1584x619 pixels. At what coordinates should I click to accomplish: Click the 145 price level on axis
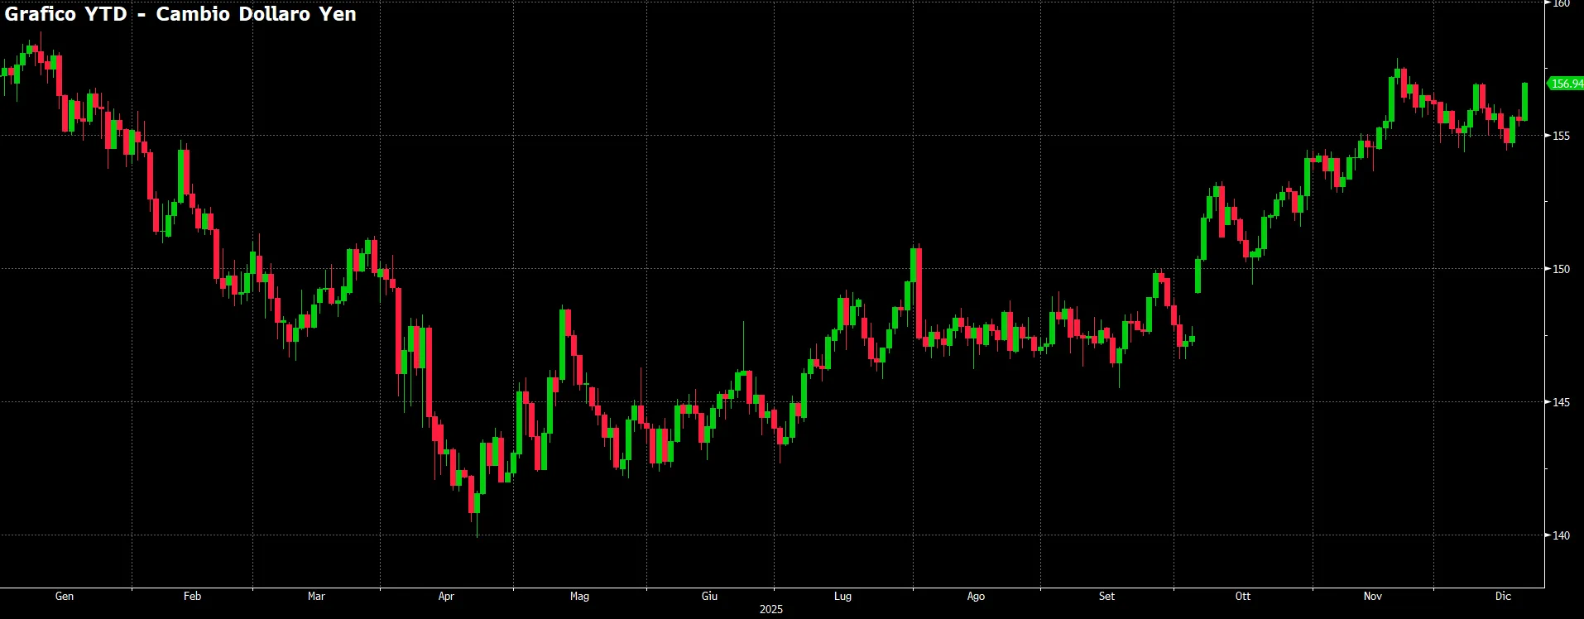tap(1561, 402)
